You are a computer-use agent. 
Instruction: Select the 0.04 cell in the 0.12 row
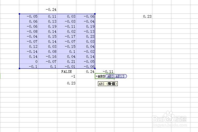[x=86, y=46]
